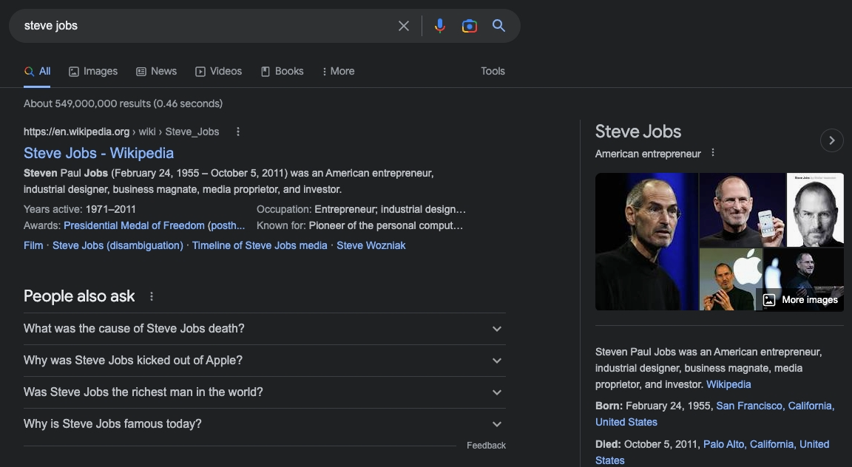Open the Wikipedia link in the knowledge panel description

(728, 384)
